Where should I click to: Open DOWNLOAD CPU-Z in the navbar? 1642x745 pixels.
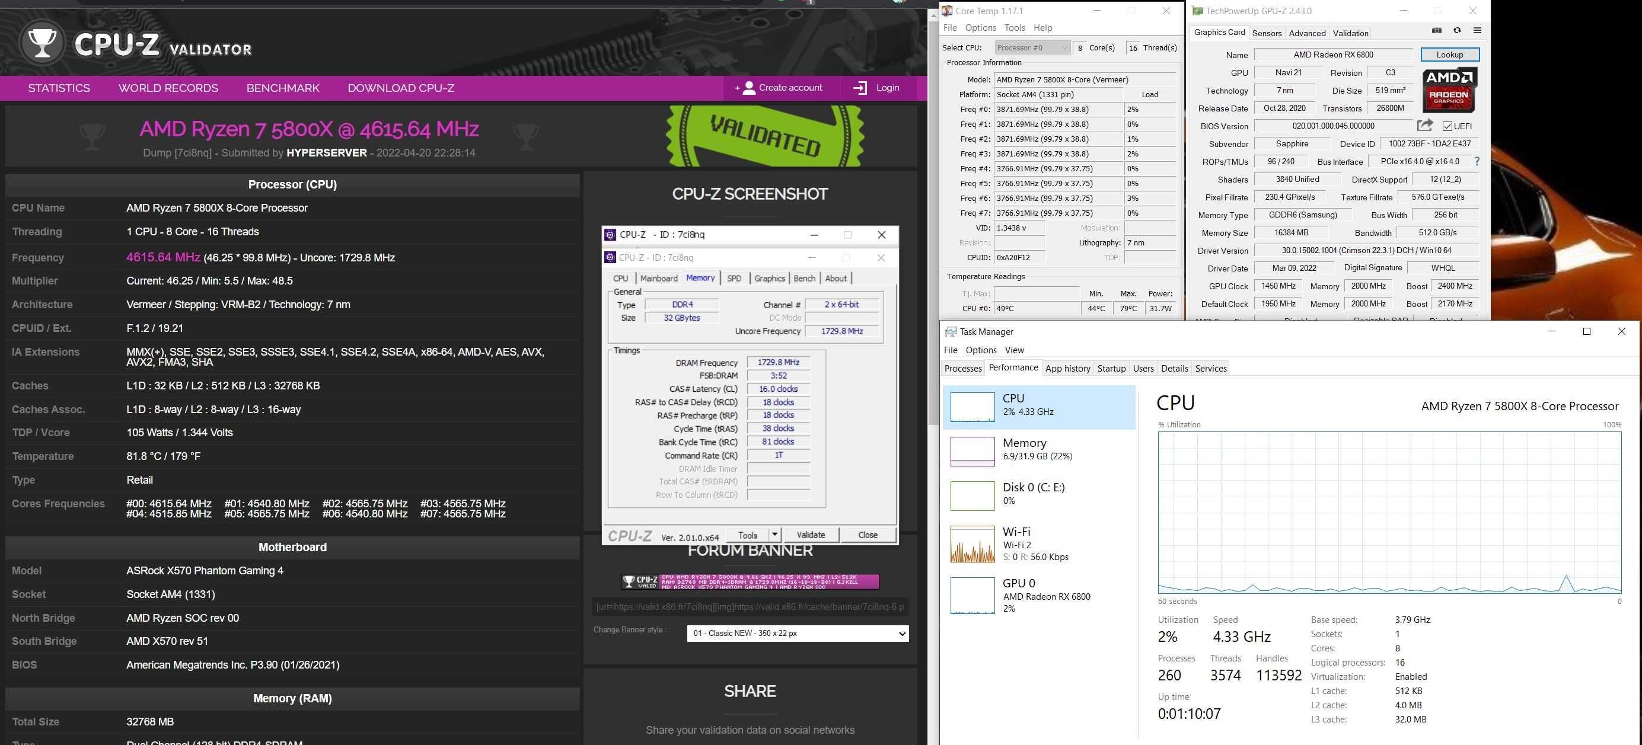(401, 88)
